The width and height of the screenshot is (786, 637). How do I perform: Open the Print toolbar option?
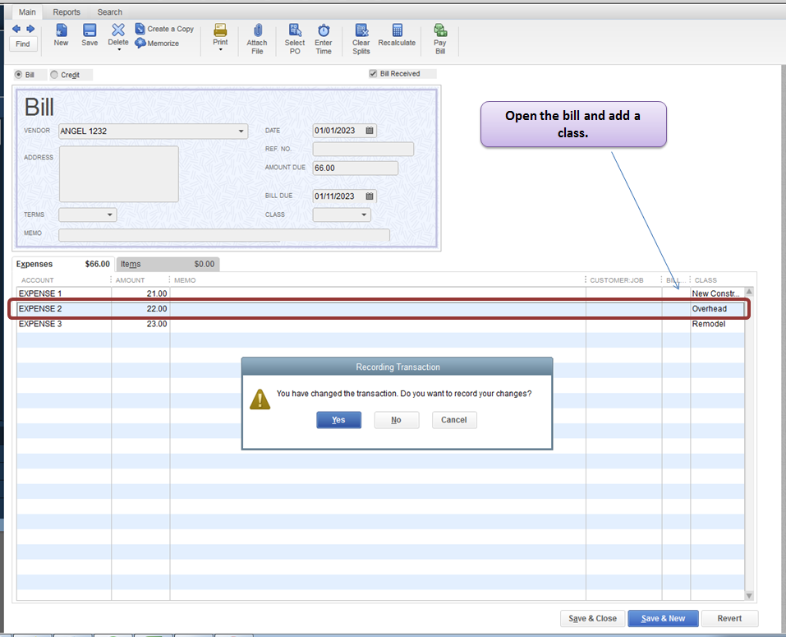pyautogui.click(x=220, y=34)
